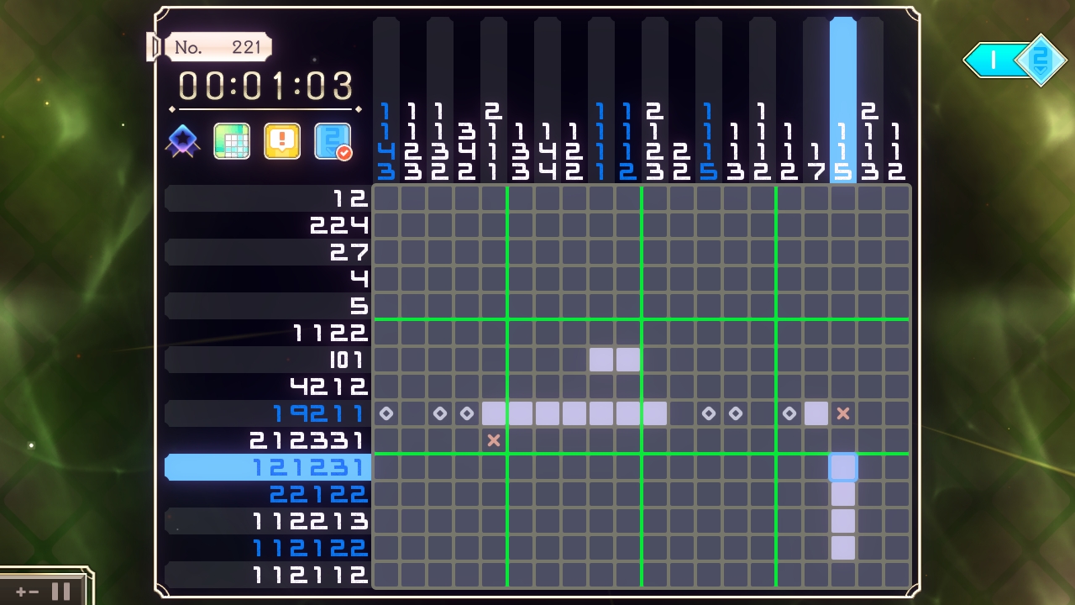Click the filled cell left of the red X in row 19211

pos(816,413)
